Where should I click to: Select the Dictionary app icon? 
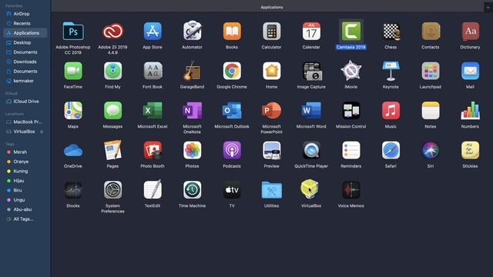point(470,31)
